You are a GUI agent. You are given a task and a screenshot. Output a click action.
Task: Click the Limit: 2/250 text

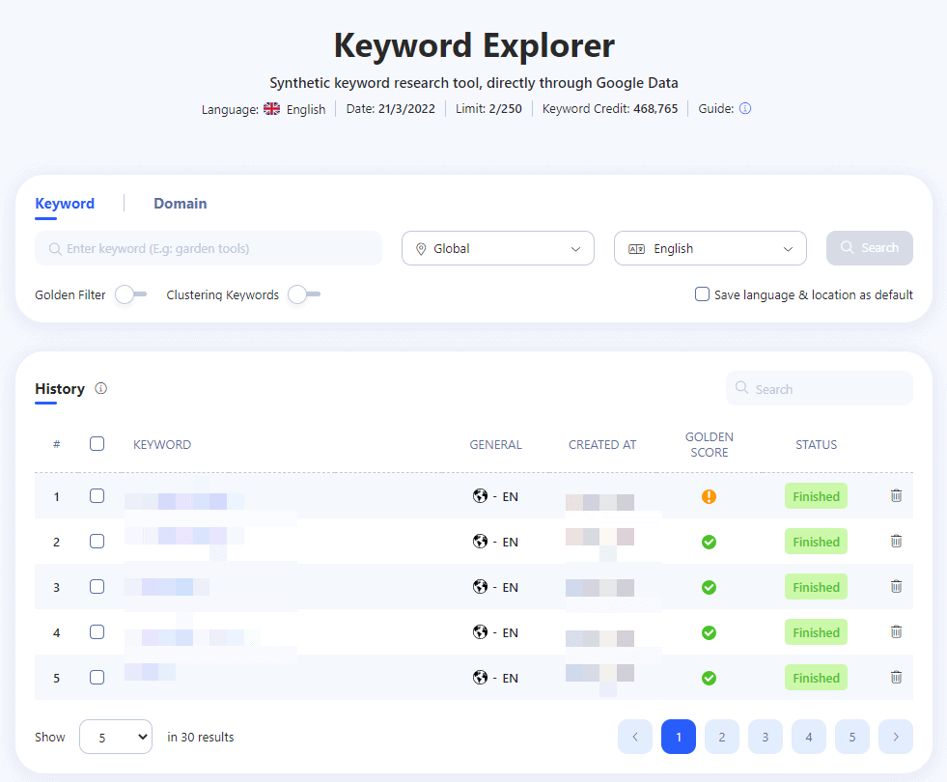488,109
